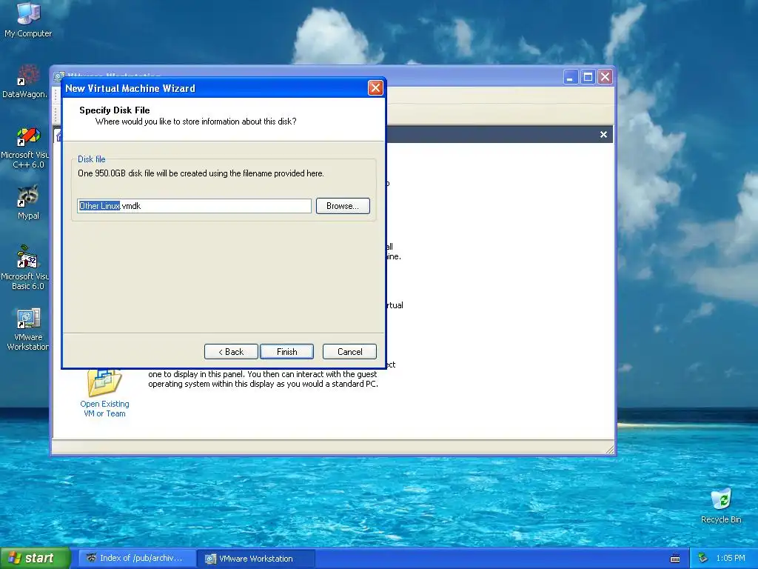Click Open Existing VM or Team icon

[x=104, y=382]
